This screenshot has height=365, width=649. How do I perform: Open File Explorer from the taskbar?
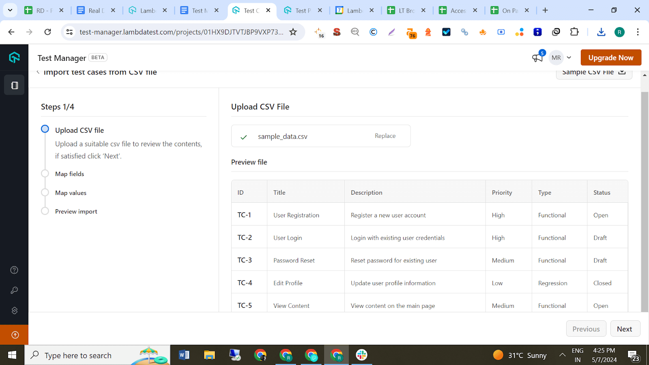pyautogui.click(x=209, y=355)
